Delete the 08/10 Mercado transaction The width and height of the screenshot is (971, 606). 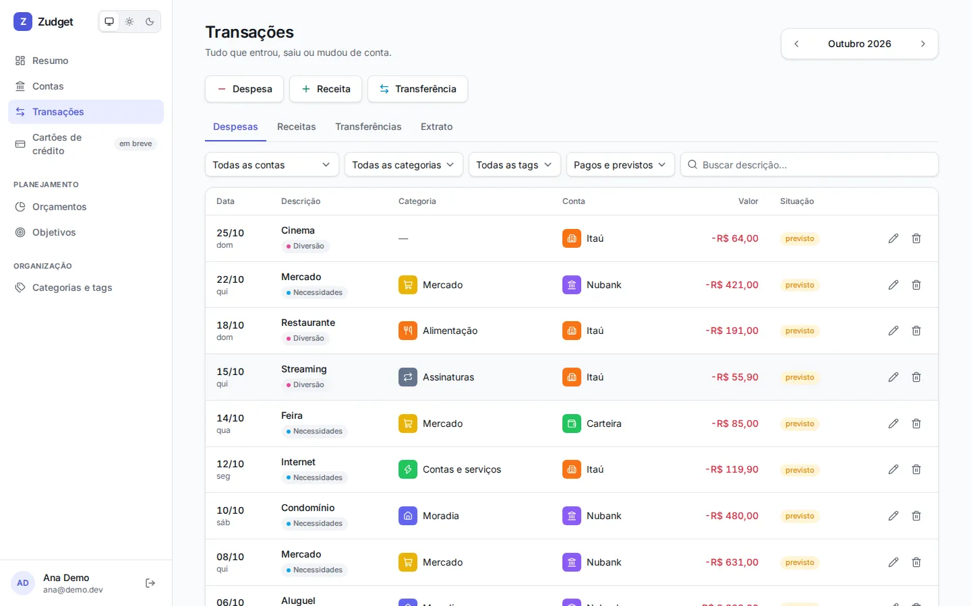click(916, 562)
